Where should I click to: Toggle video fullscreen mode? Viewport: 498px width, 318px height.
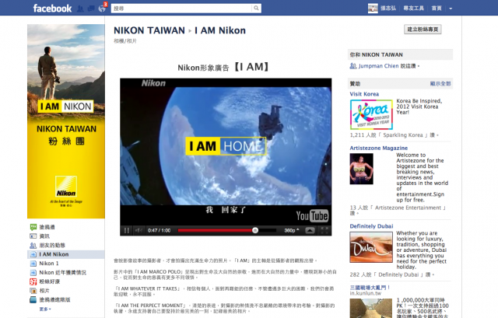[324, 230]
